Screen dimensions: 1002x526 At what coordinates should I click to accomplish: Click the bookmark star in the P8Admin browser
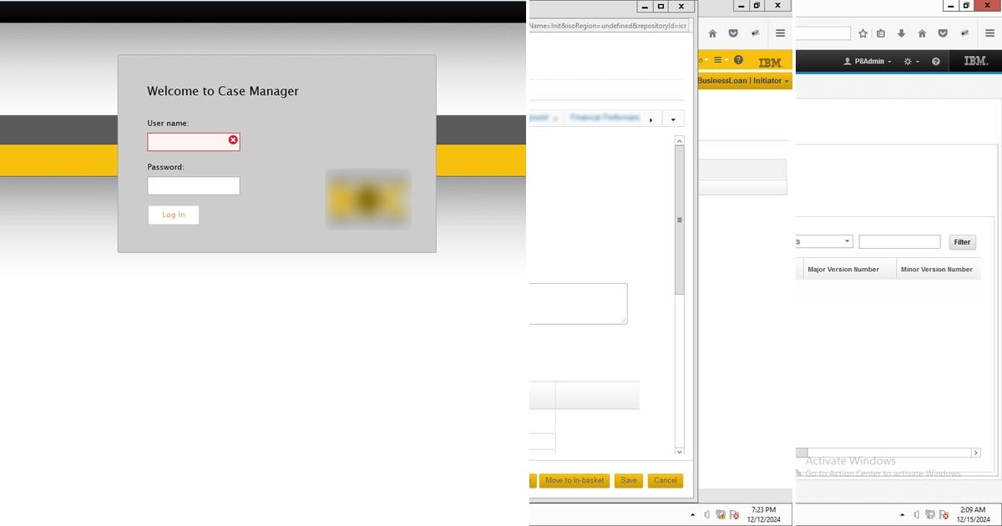(863, 33)
